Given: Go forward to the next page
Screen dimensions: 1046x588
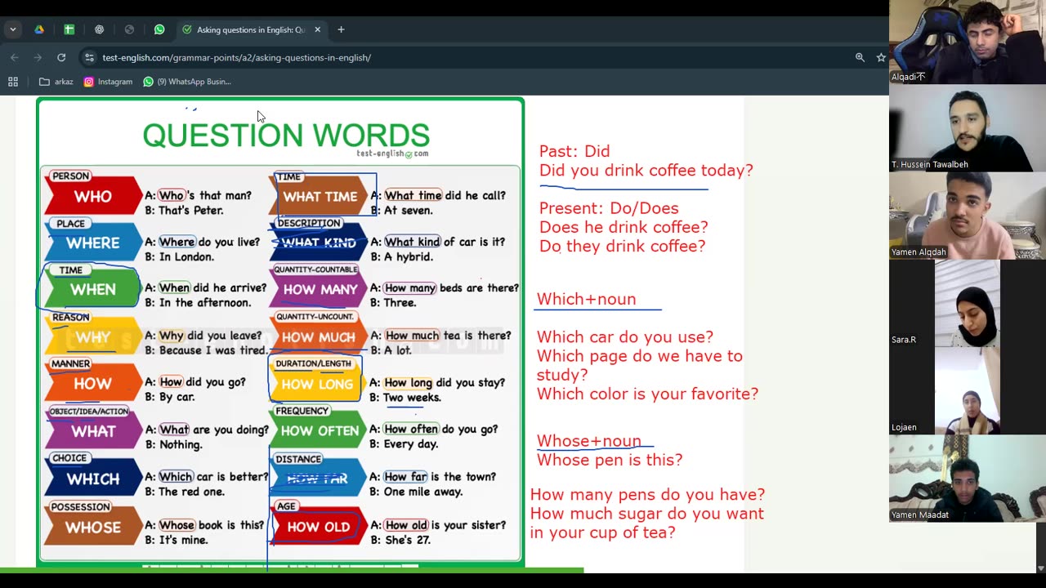Looking at the screenshot, I should coord(38,57).
